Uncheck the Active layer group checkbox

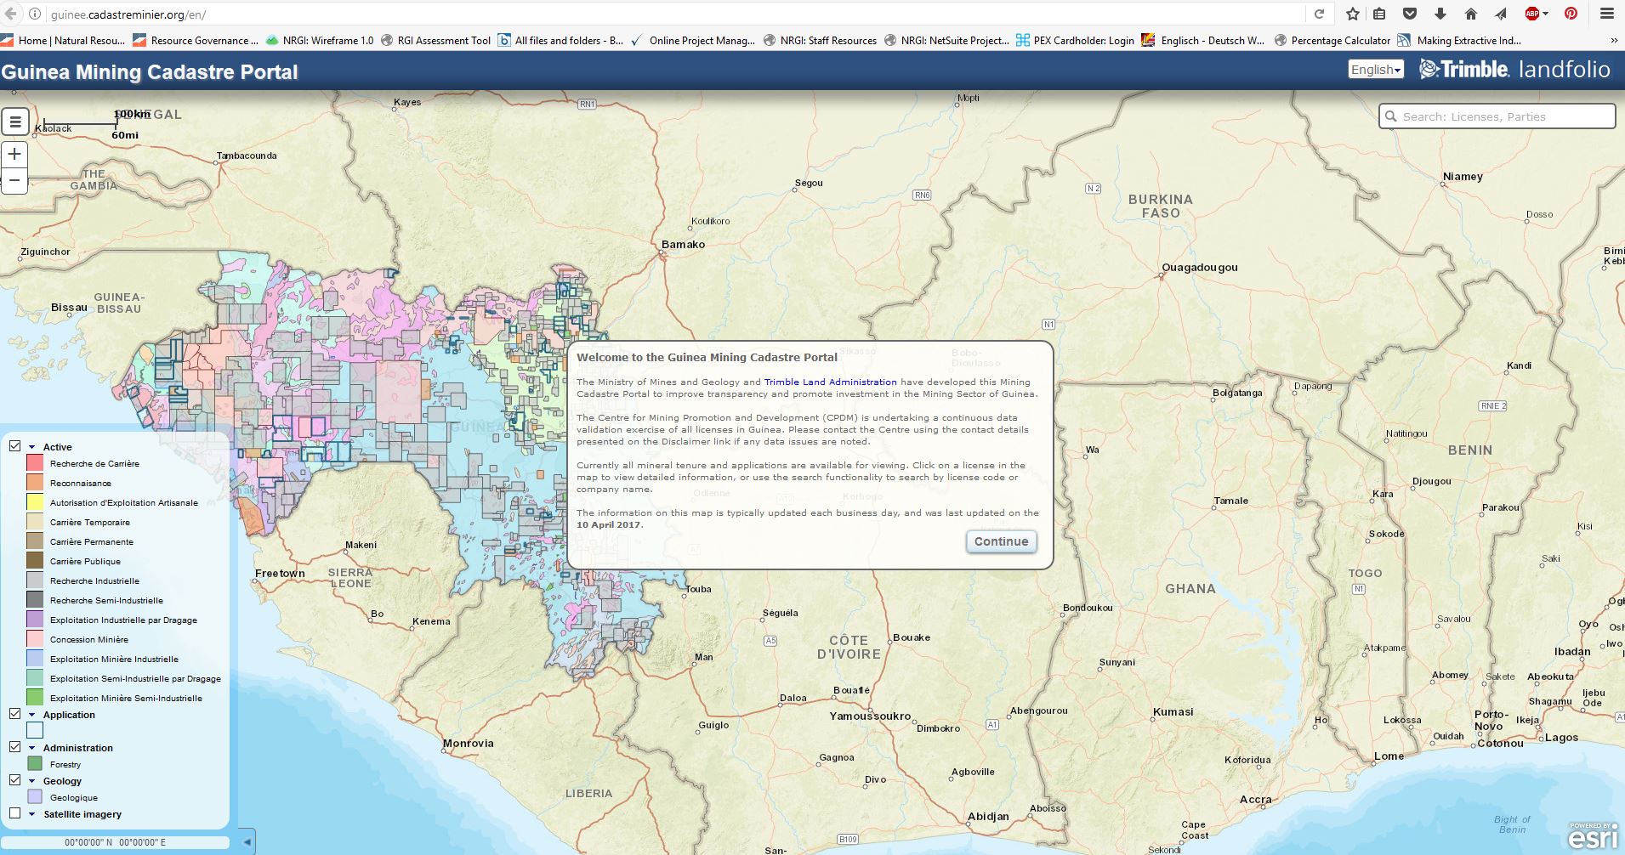14,445
